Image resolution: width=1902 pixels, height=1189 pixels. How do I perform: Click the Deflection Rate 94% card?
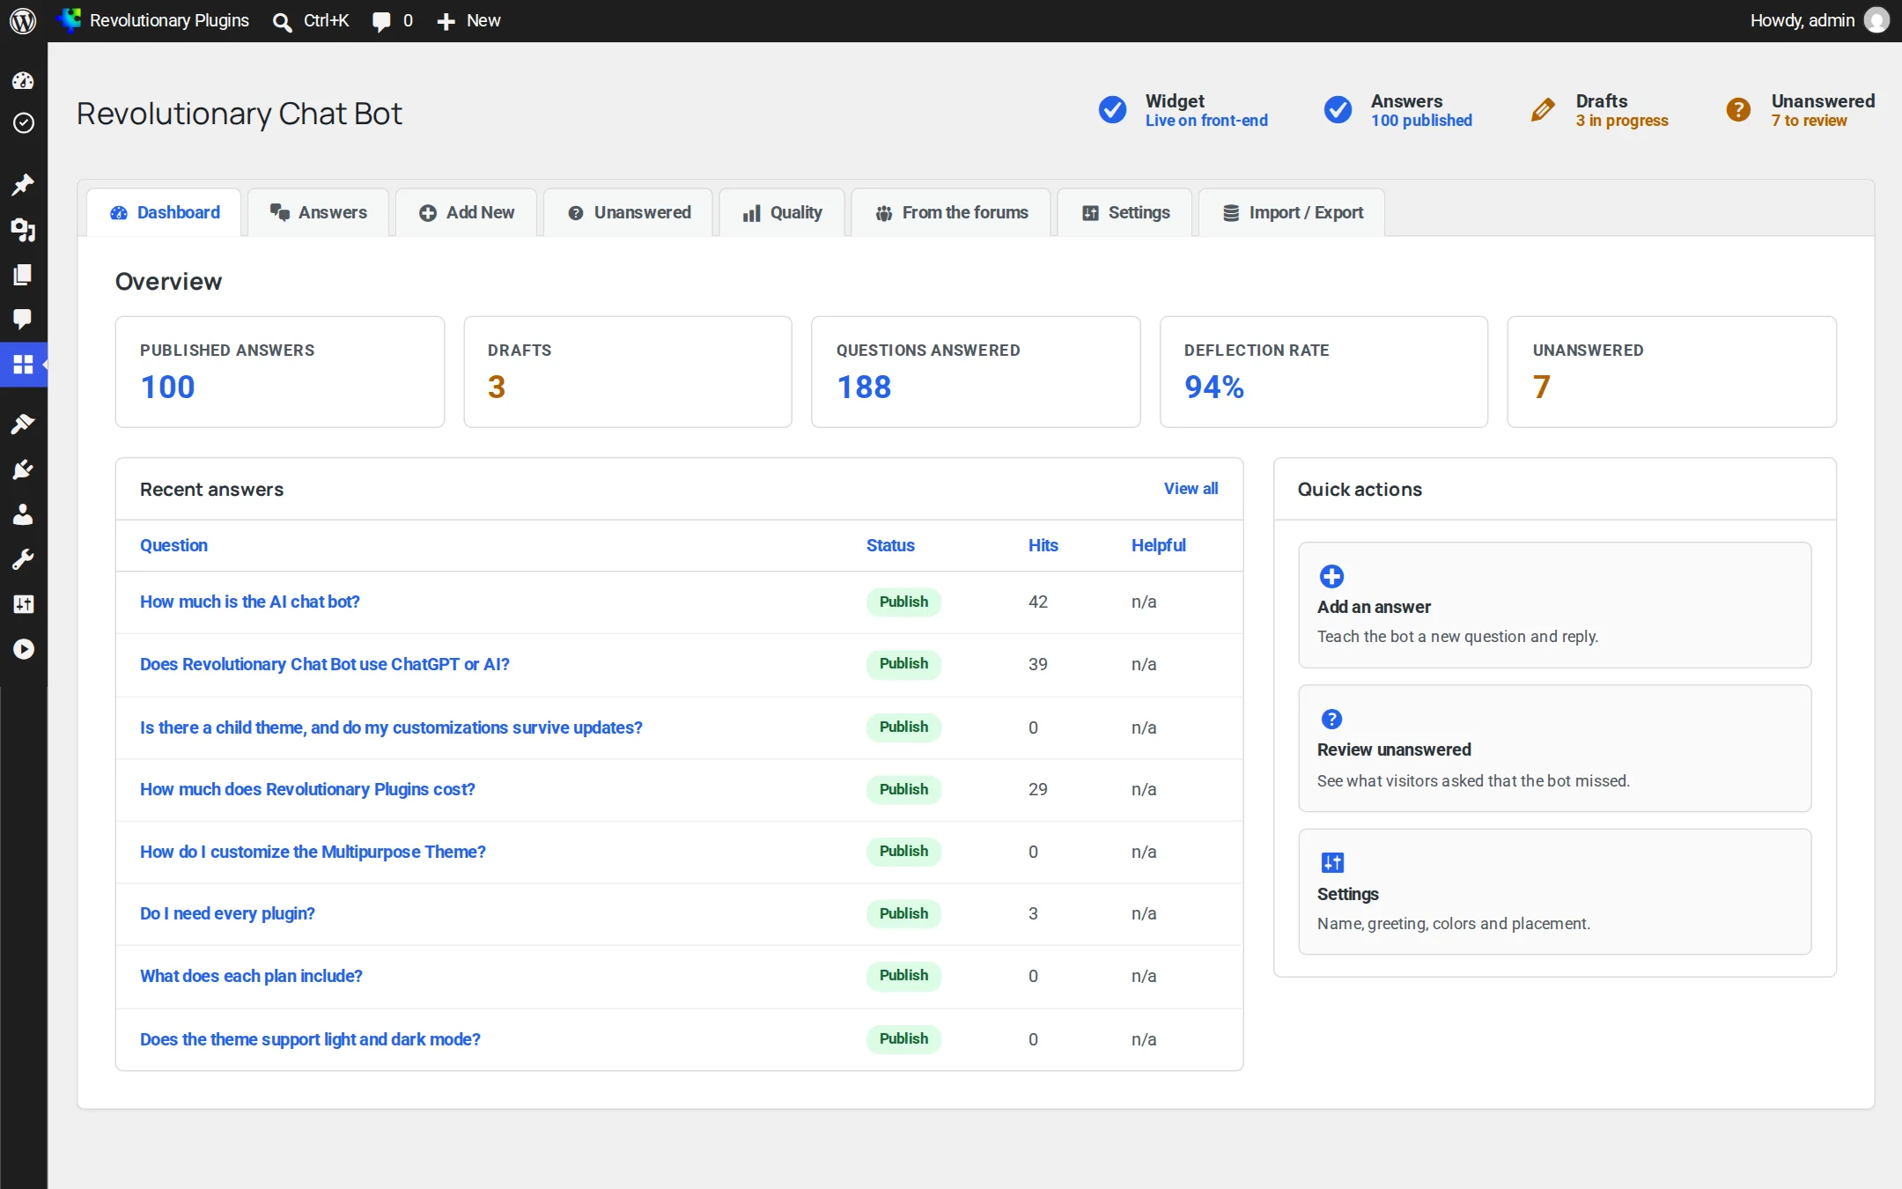click(1323, 372)
